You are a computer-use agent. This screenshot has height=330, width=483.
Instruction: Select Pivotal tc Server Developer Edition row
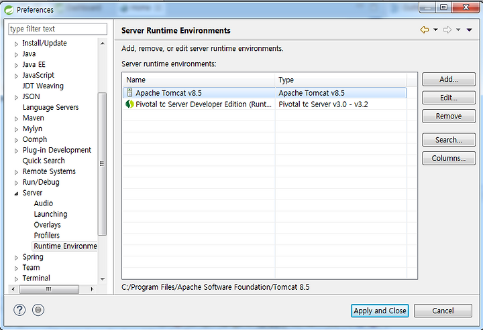pyautogui.click(x=264, y=104)
